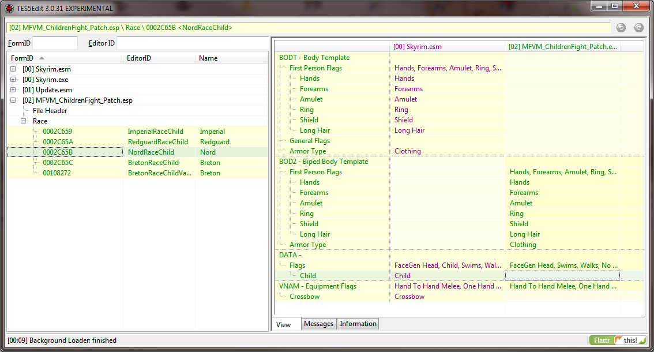
Task: Select the ImperialRaceChild record
Action: [155, 132]
